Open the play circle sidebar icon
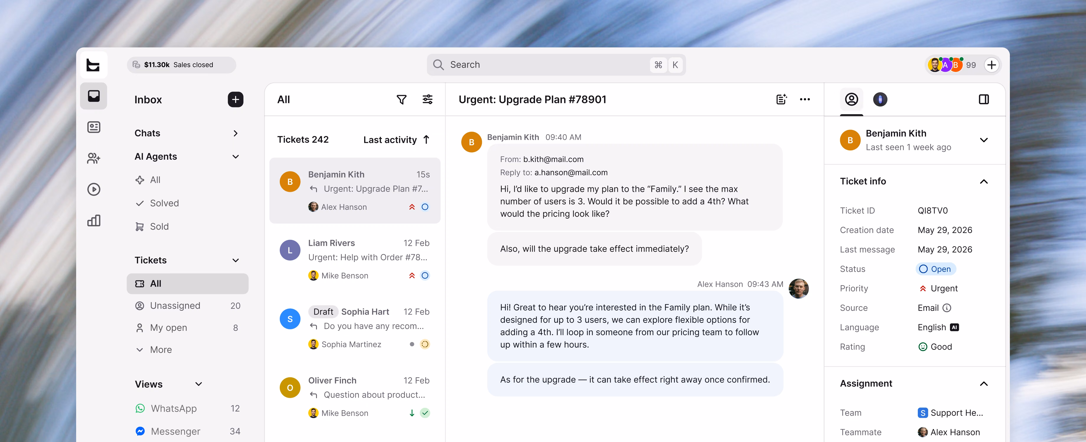This screenshot has height=442, width=1086. click(94, 189)
